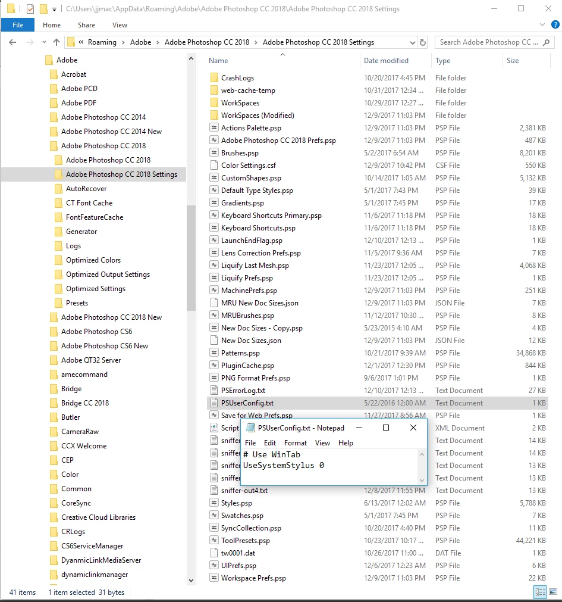Screen dimensions: 562x602
Task: Open Notepad File menu
Action: pos(250,442)
